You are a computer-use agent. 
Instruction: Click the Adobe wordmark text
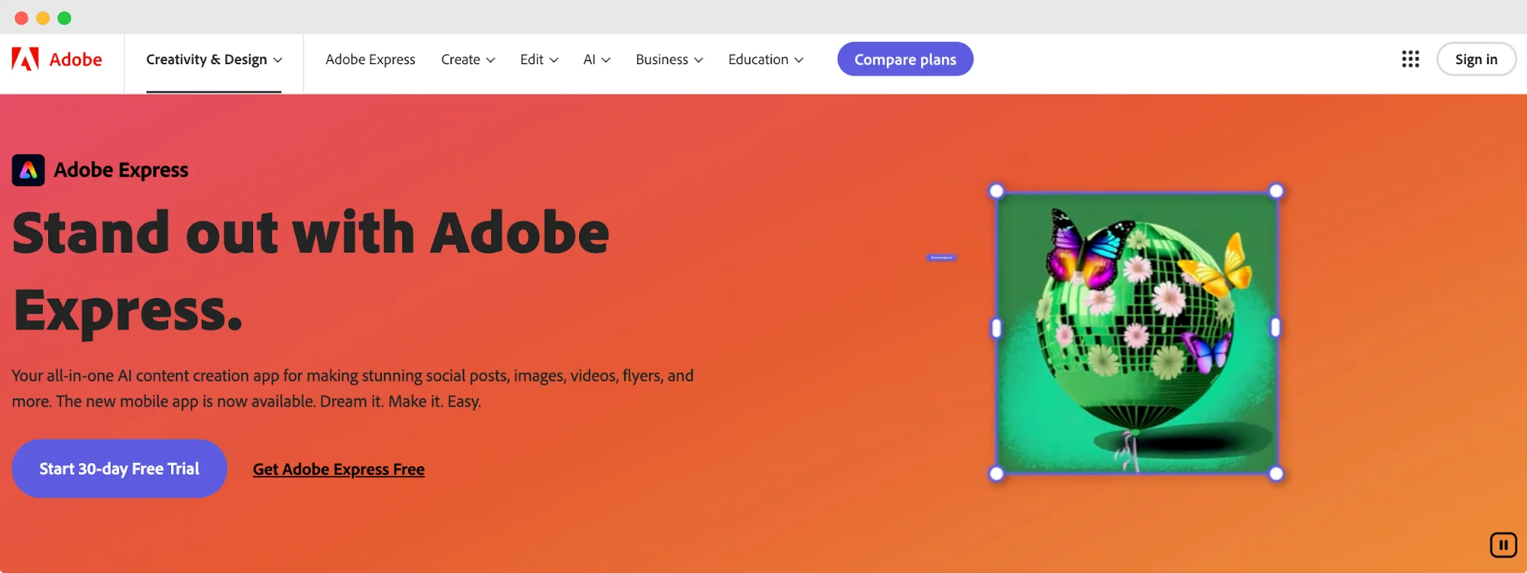click(76, 60)
